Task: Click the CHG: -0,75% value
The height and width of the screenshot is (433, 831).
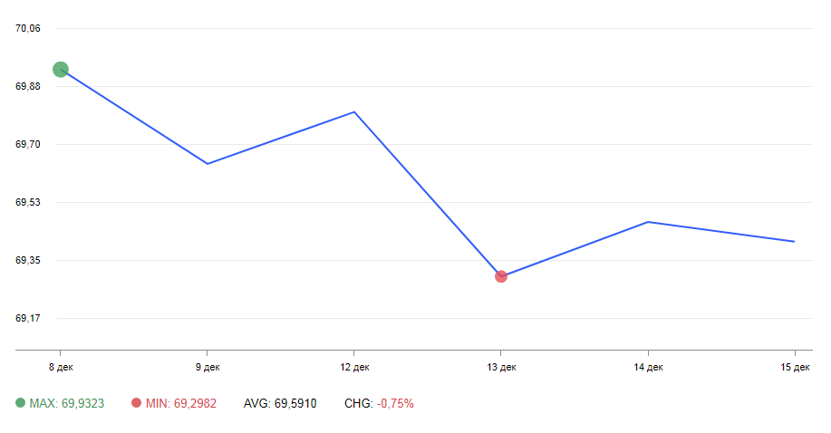Action: pos(379,403)
